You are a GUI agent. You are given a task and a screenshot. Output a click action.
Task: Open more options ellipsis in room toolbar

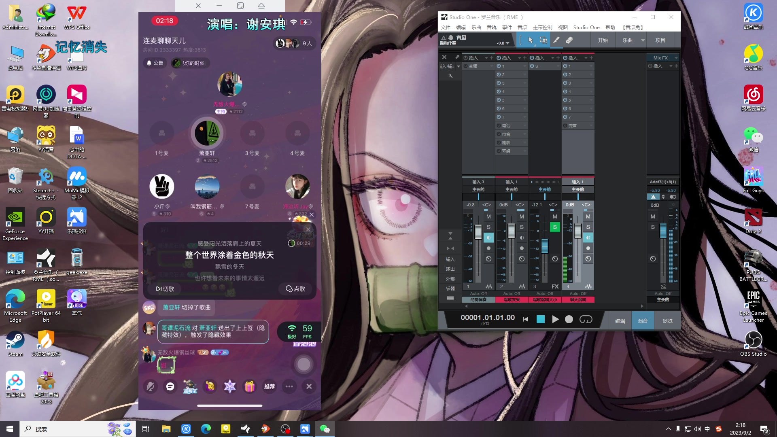(289, 386)
